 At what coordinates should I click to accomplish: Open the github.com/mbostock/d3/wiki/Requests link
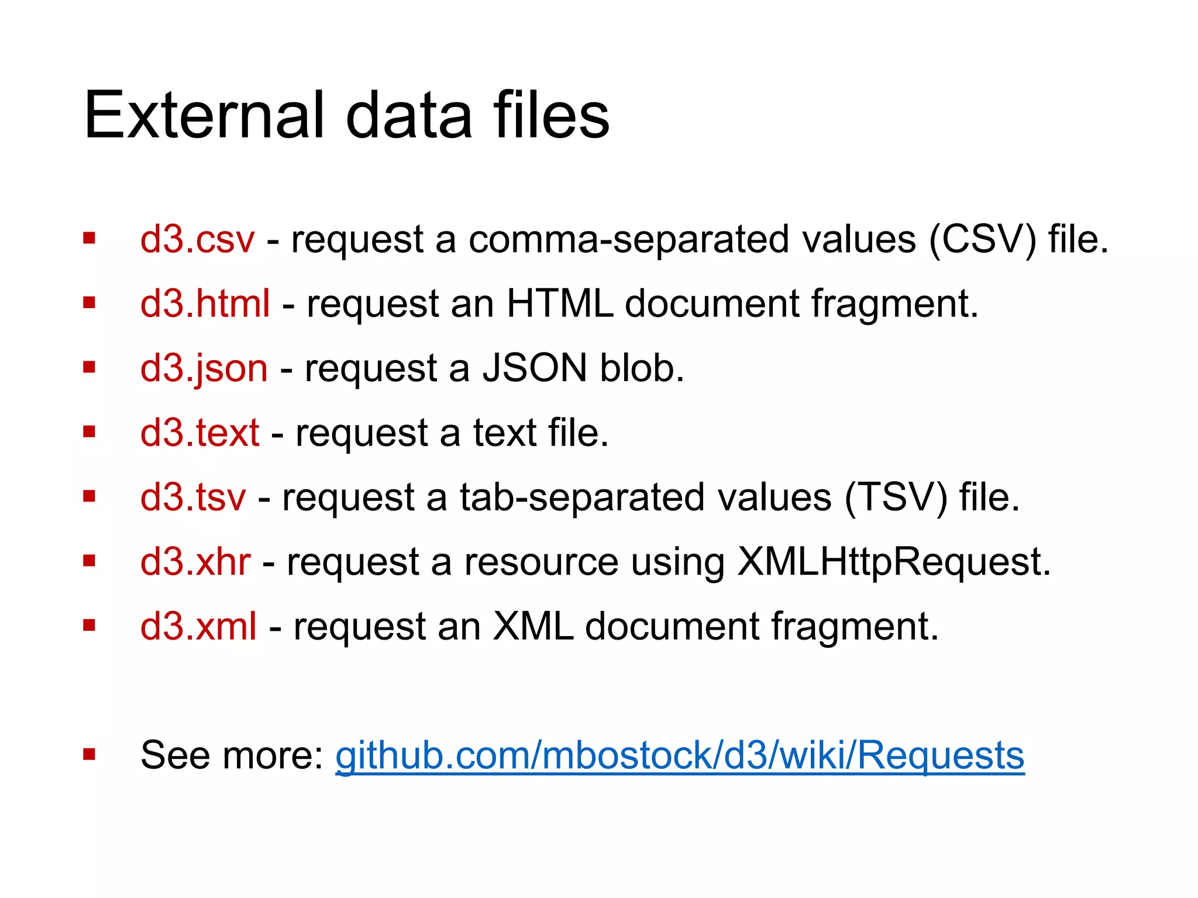click(679, 755)
